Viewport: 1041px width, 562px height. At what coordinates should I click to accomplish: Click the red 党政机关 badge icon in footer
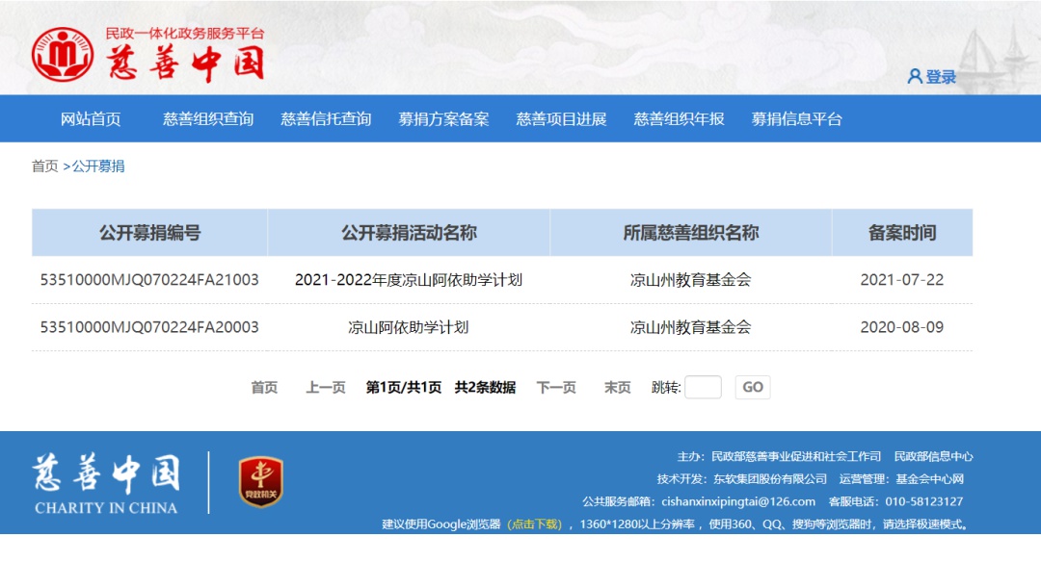tap(260, 482)
